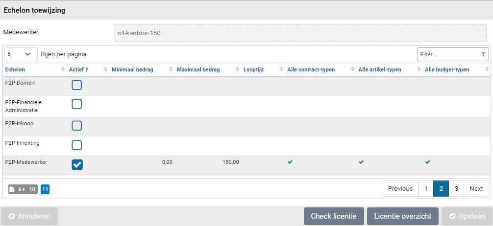Sort Alle artikel-typen column arrows

419,69
